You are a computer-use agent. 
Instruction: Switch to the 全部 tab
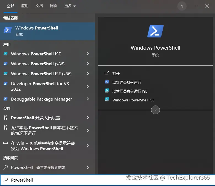(x=10, y=6)
